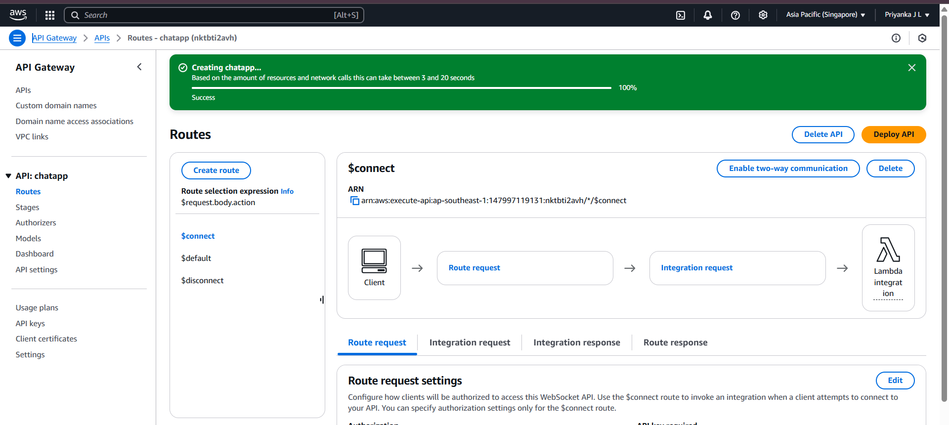Click the page vertical scrollbar
The image size is (949, 425).
pyautogui.click(x=944, y=208)
